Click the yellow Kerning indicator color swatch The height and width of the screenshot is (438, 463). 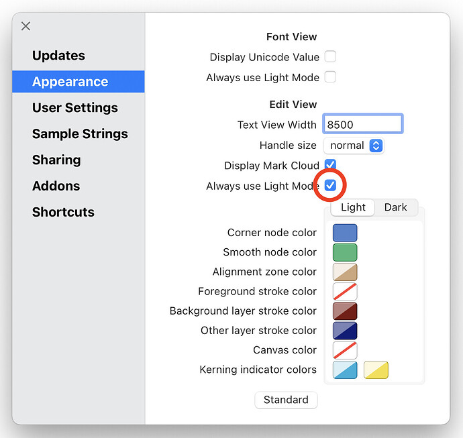pyautogui.click(x=376, y=370)
